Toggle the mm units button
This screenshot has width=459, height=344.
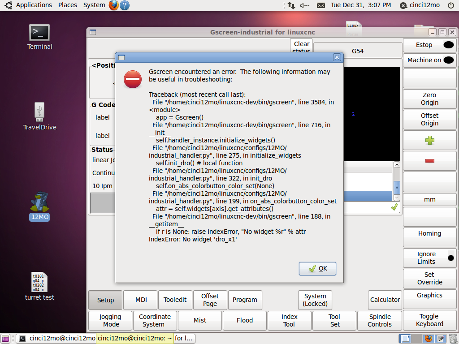pos(430,199)
